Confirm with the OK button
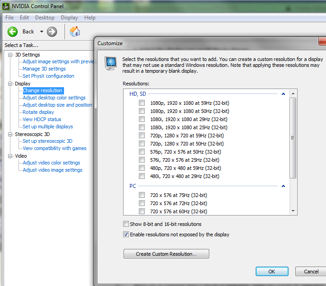The image size is (326, 286). coord(272,272)
